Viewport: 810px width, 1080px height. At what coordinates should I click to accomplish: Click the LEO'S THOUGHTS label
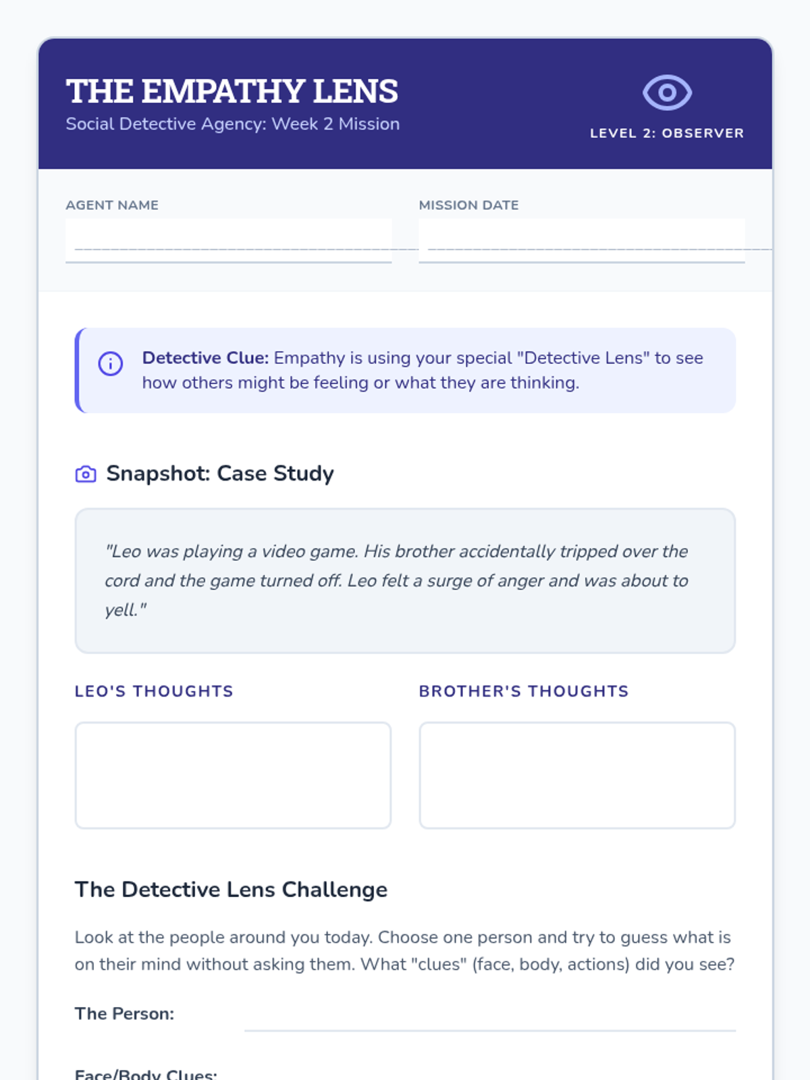coord(154,691)
